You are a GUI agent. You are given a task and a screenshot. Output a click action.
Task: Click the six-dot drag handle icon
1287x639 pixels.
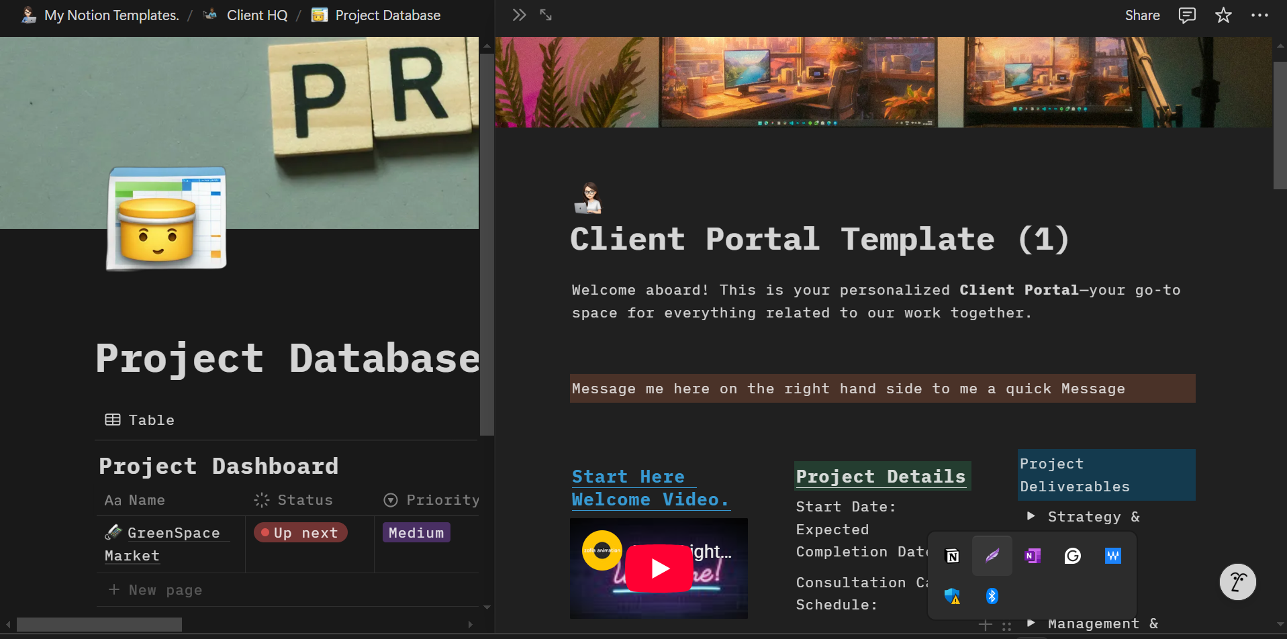[1006, 626]
